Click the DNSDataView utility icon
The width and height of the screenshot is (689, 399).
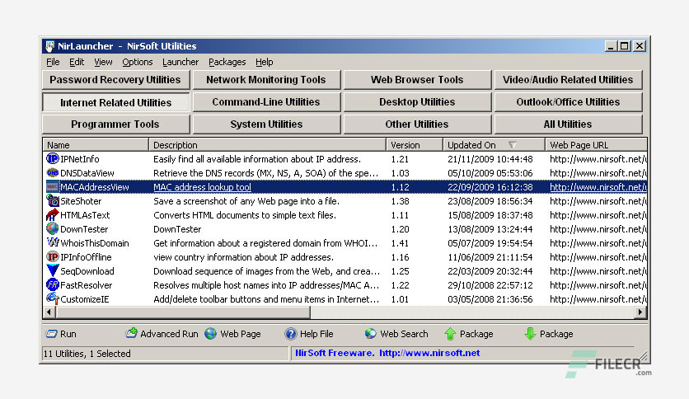(x=52, y=172)
